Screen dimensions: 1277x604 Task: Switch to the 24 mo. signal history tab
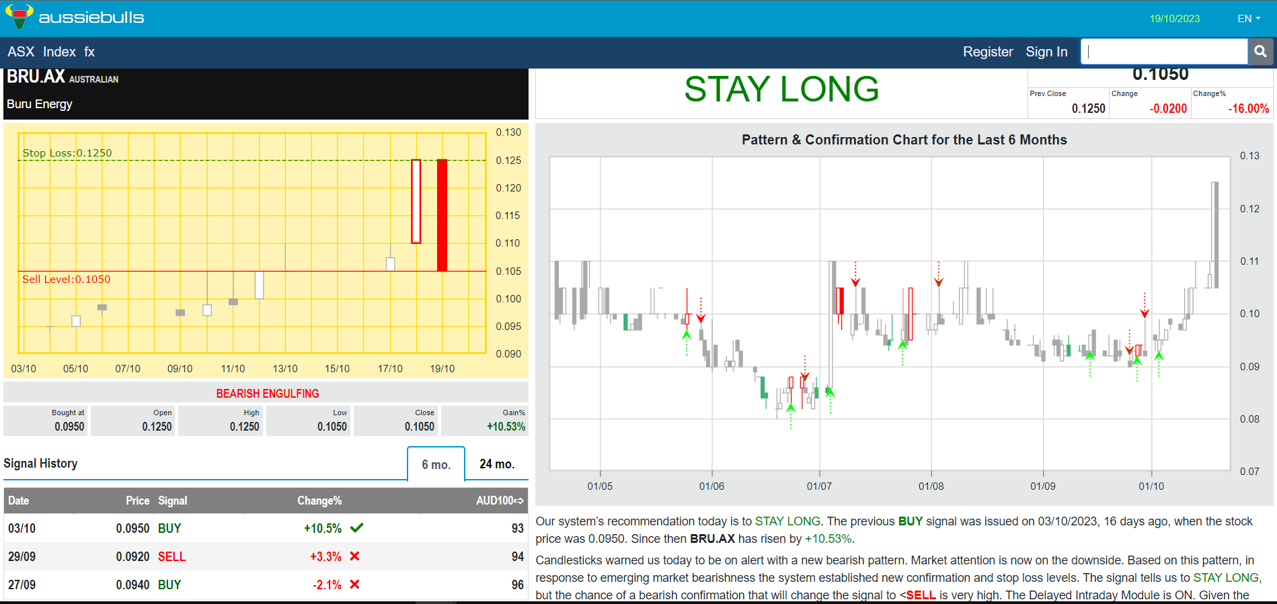[x=497, y=464]
